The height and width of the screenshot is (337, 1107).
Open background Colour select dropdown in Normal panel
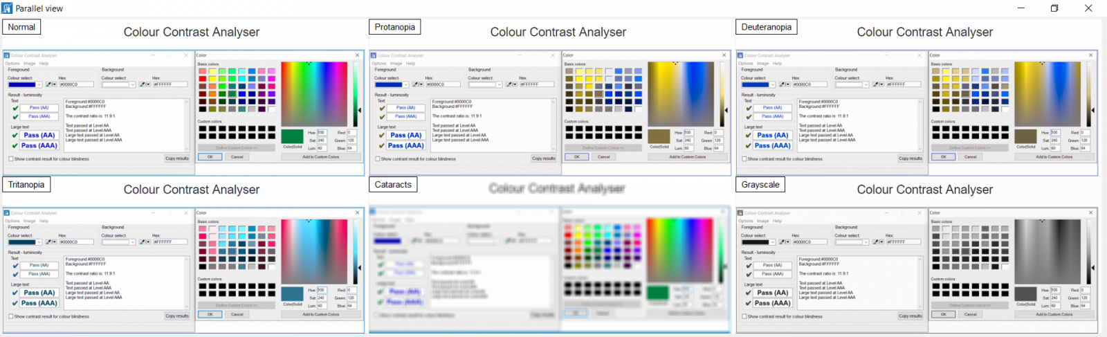(133, 84)
